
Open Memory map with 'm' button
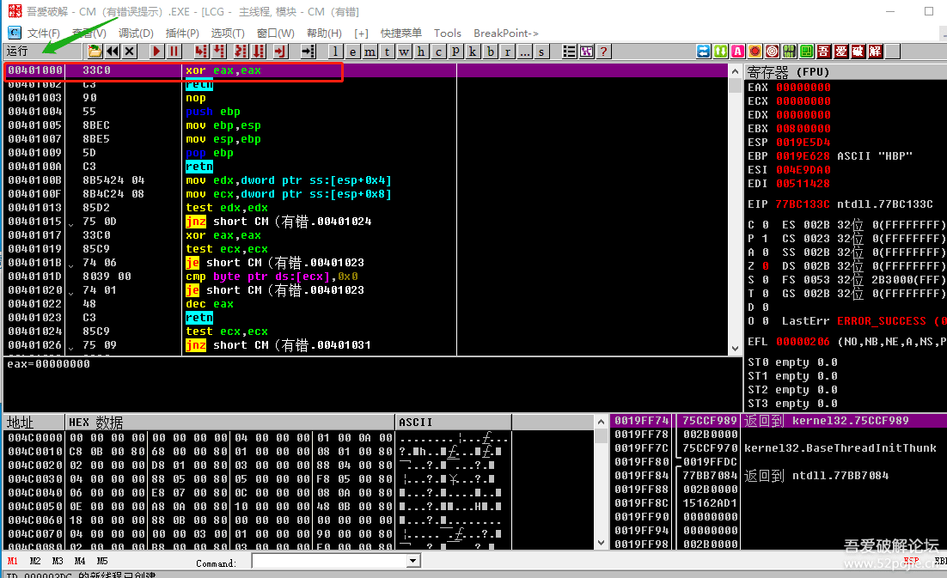point(370,52)
